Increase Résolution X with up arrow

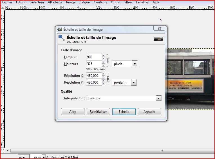click(x=104, y=74)
